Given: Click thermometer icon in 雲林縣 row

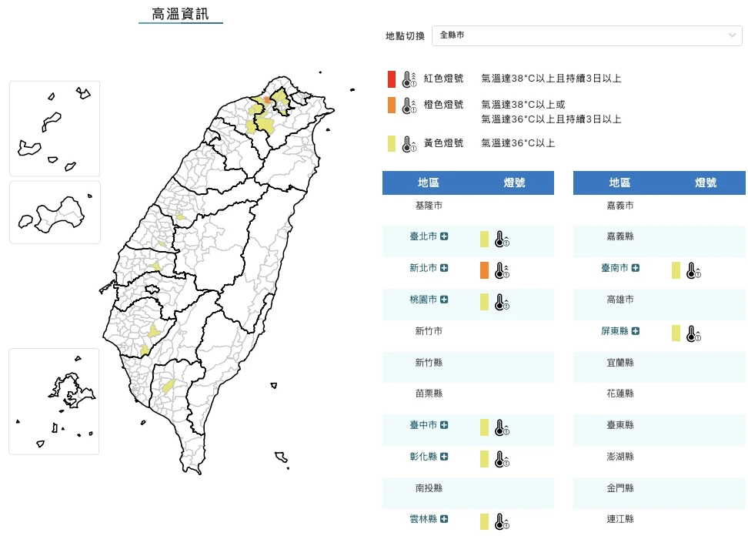Looking at the screenshot, I should pyautogui.click(x=502, y=521).
